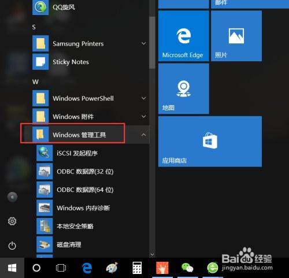Open 本地安全策略 icon

click(45, 226)
